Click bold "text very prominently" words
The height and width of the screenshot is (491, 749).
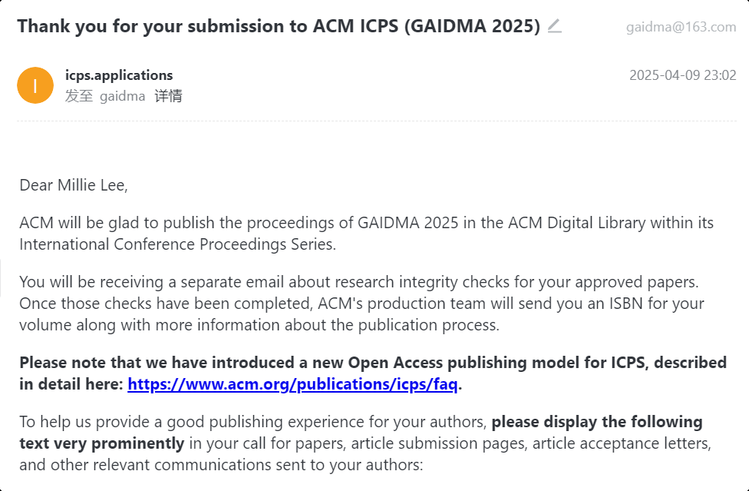(x=102, y=443)
